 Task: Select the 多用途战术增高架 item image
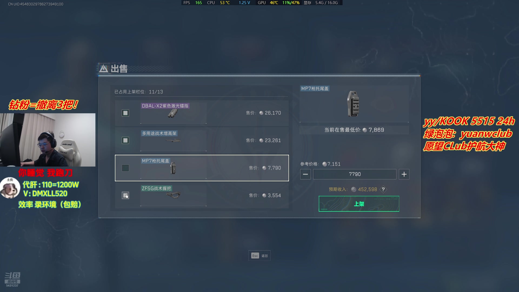[173, 141]
